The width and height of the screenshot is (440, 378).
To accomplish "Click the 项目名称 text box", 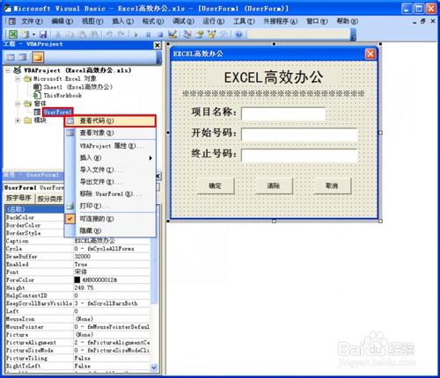I will [x=283, y=113].
